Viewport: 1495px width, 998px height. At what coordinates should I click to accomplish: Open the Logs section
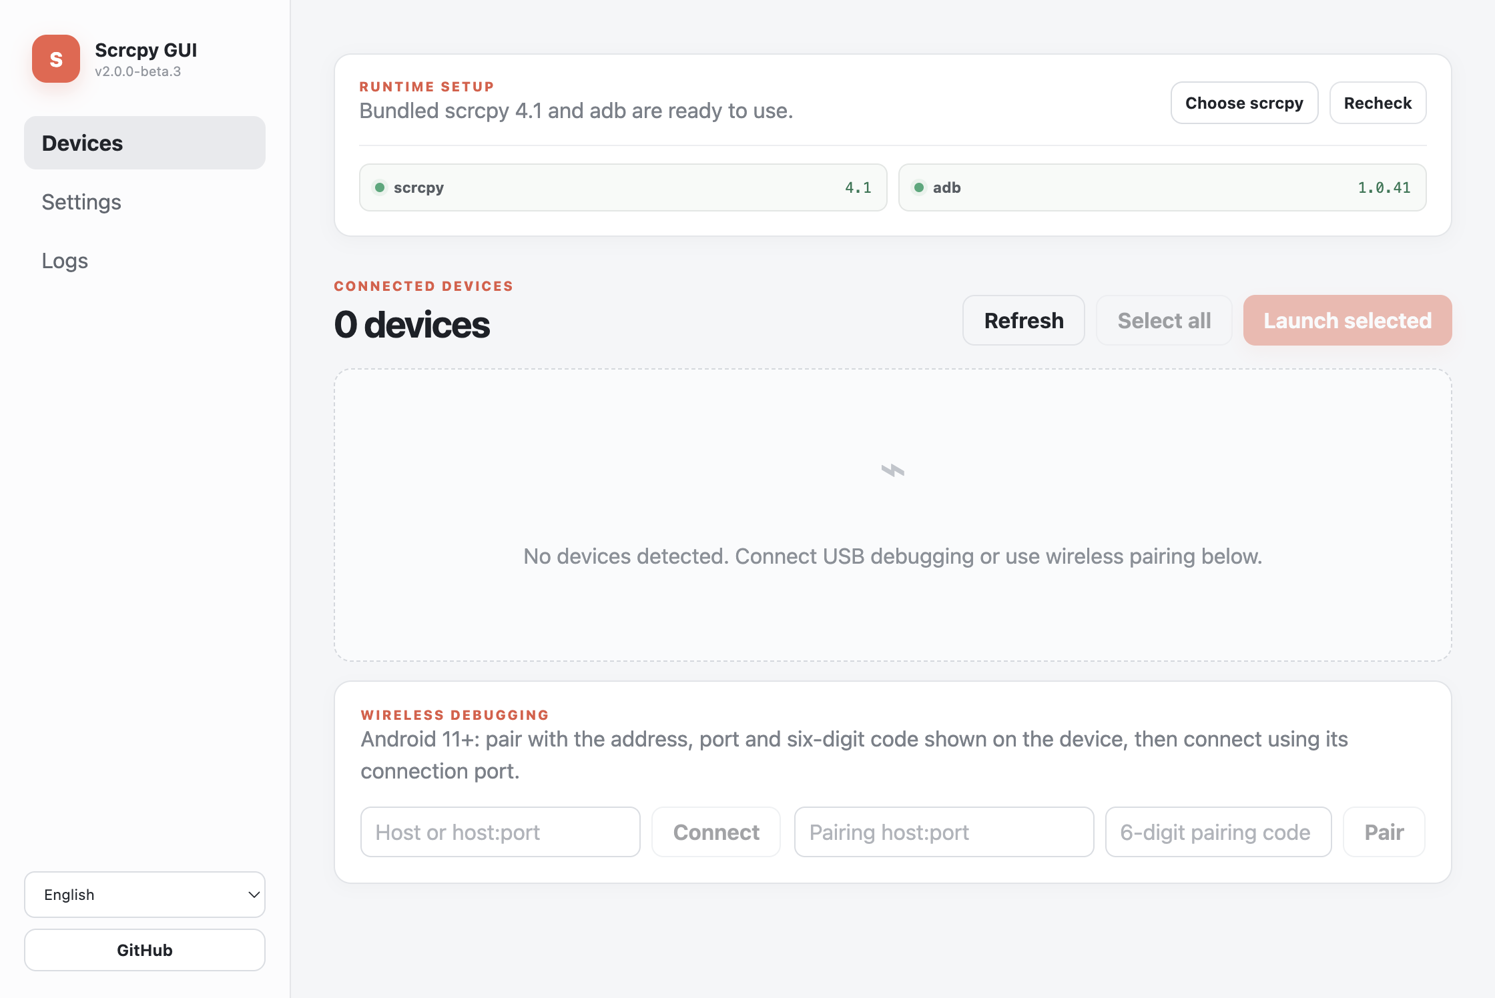(145, 260)
